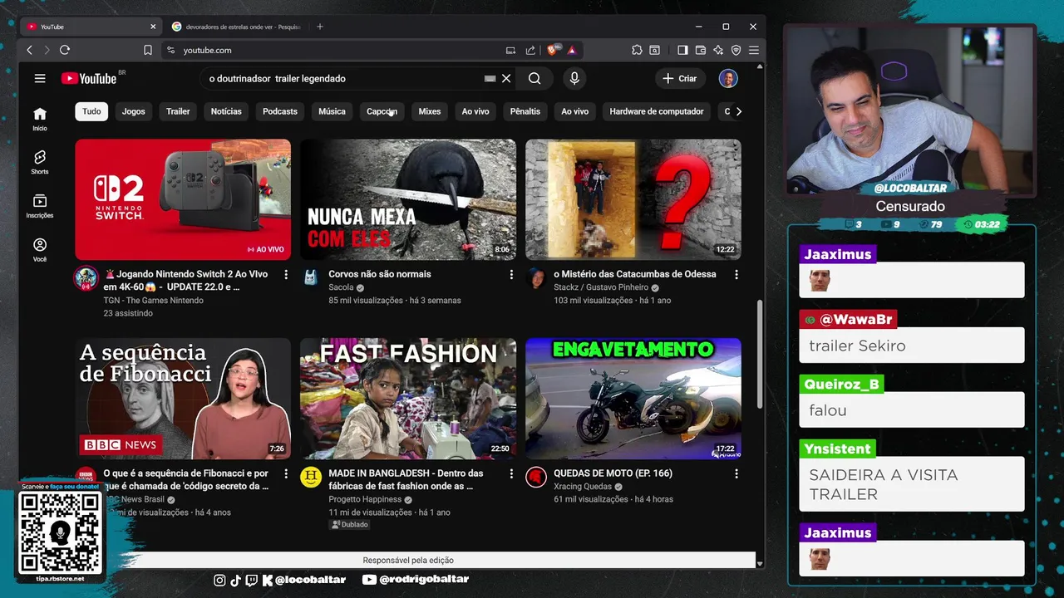1064x598 pixels.
Task: Play the Fast Fashion video thumbnail
Action: 408,399
